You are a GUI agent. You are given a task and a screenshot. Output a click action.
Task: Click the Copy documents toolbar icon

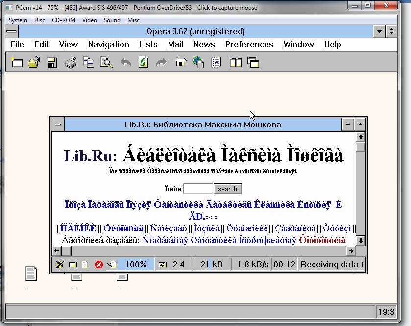tap(89, 62)
